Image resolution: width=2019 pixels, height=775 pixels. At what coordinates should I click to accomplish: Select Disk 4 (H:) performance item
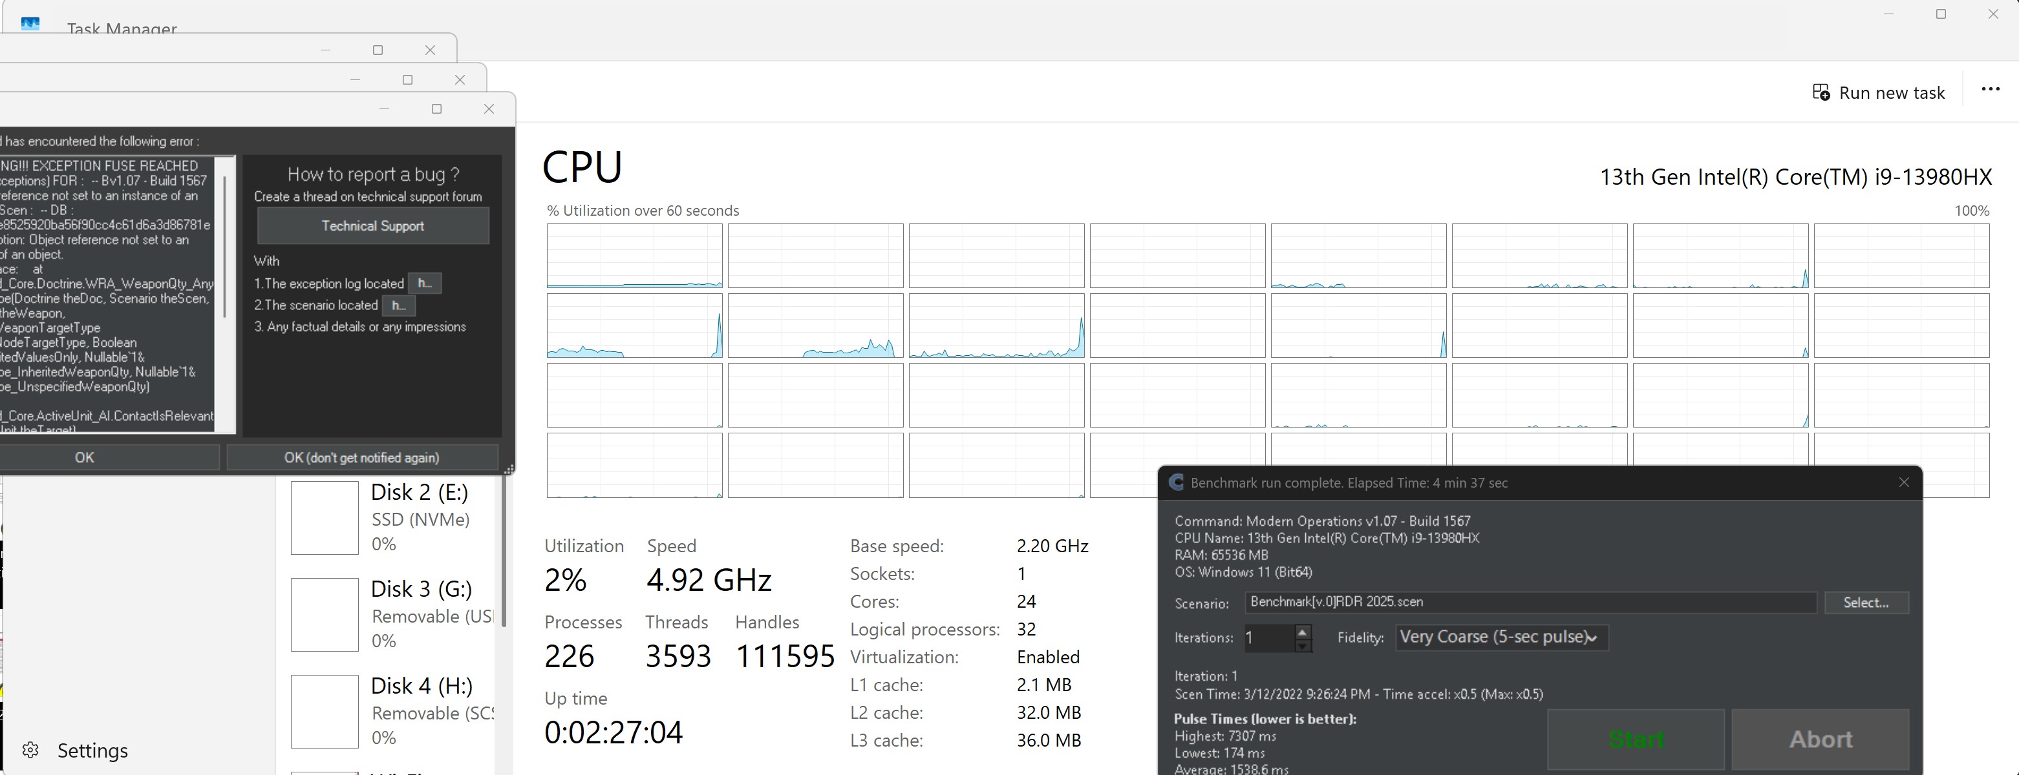[x=392, y=712]
